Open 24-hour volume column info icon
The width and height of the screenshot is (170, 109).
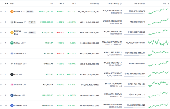coord(121,3)
